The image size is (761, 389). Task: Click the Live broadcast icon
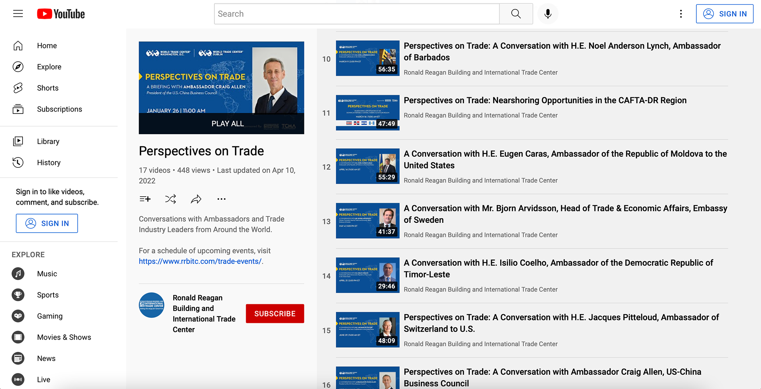(x=18, y=380)
